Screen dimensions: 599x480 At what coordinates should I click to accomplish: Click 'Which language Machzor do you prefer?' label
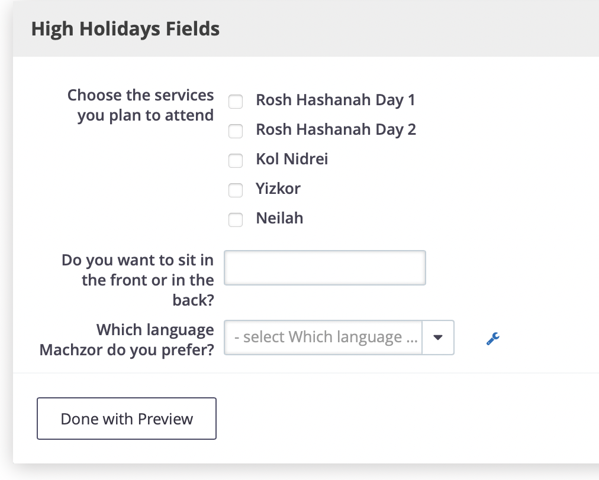pos(127,339)
